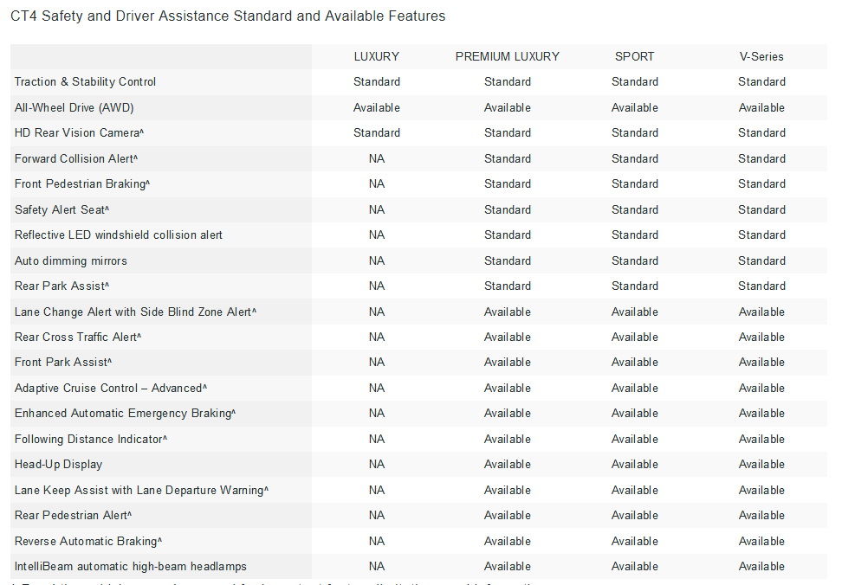Image resolution: width=842 pixels, height=585 pixels.
Task: Click the LUXURY cell for All-Wheel Drive
Action: tap(376, 108)
